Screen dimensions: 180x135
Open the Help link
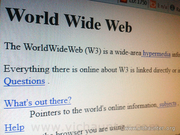[x=14, y=128]
